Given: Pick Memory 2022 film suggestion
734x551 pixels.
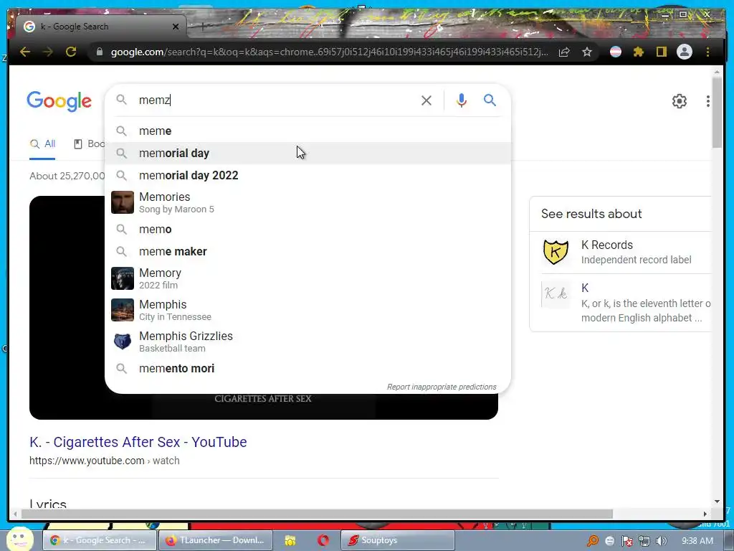Looking at the screenshot, I should 308,278.
